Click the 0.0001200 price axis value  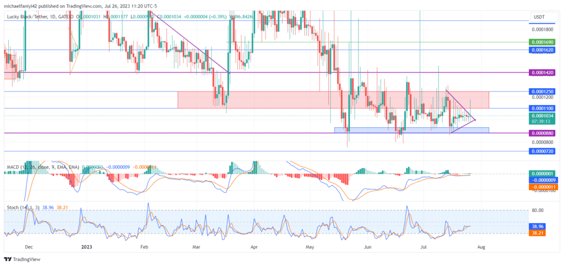point(542,97)
